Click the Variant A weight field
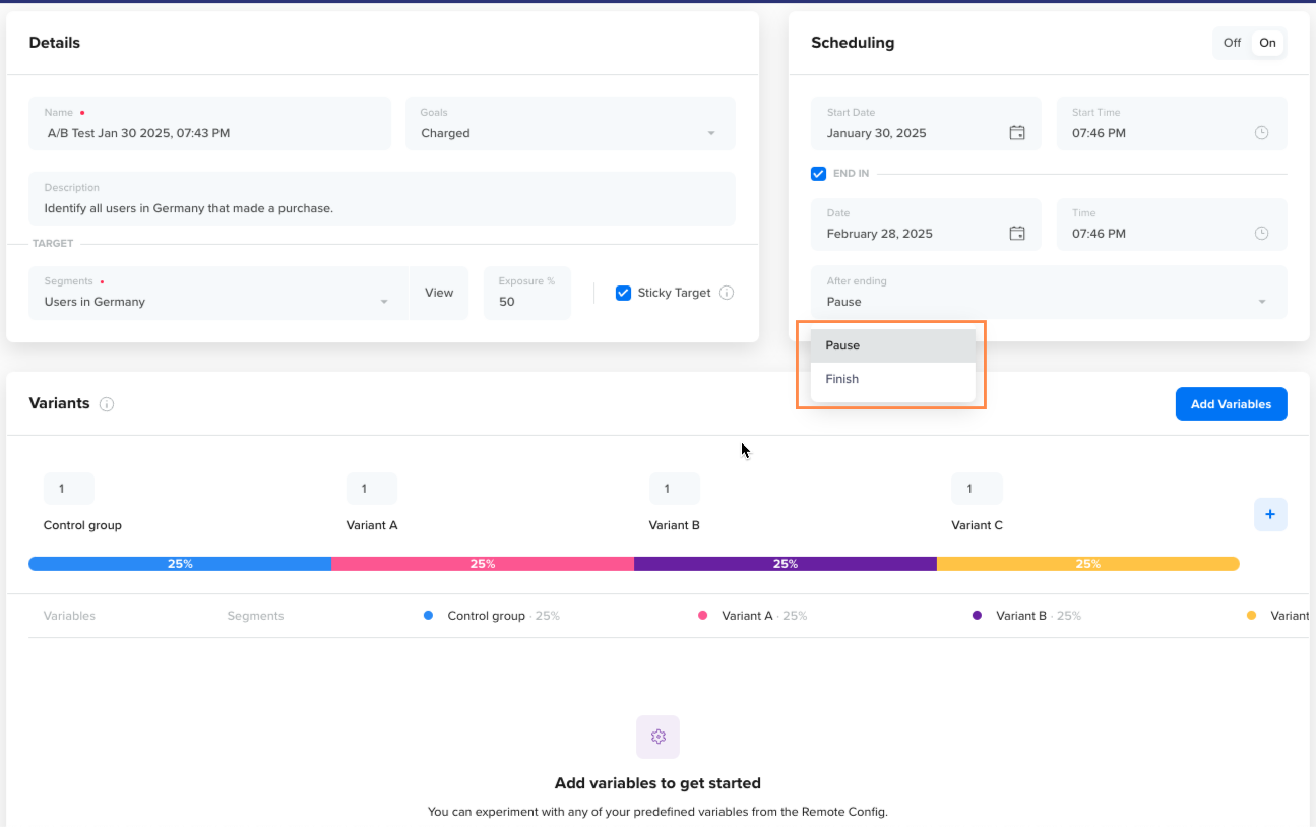Image resolution: width=1316 pixels, height=827 pixels. point(371,488)
